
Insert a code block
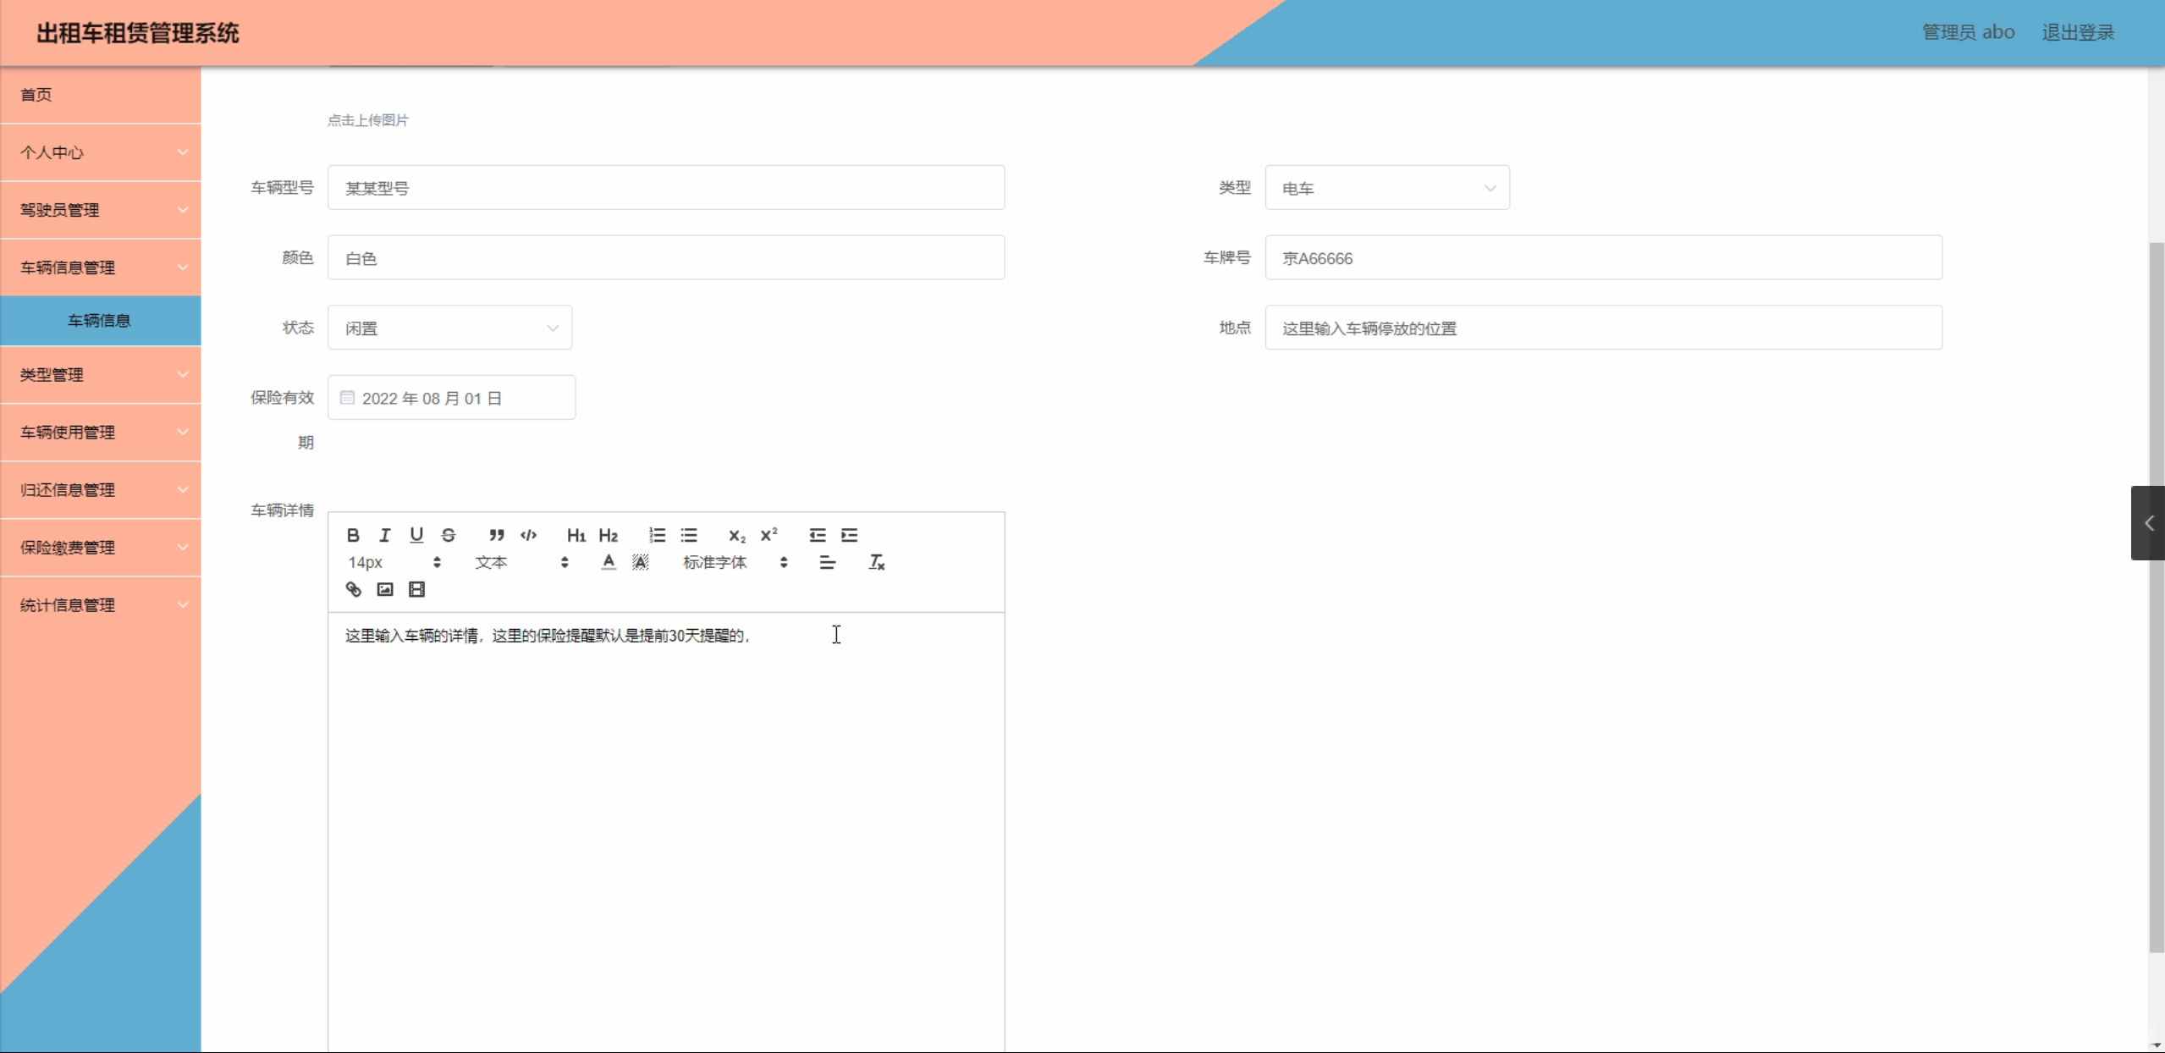pyautogui.click(x=529, y=535)
